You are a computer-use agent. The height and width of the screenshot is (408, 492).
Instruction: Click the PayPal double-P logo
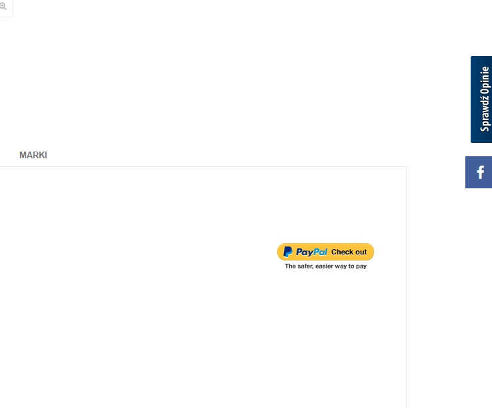click(x=288, y=252)
